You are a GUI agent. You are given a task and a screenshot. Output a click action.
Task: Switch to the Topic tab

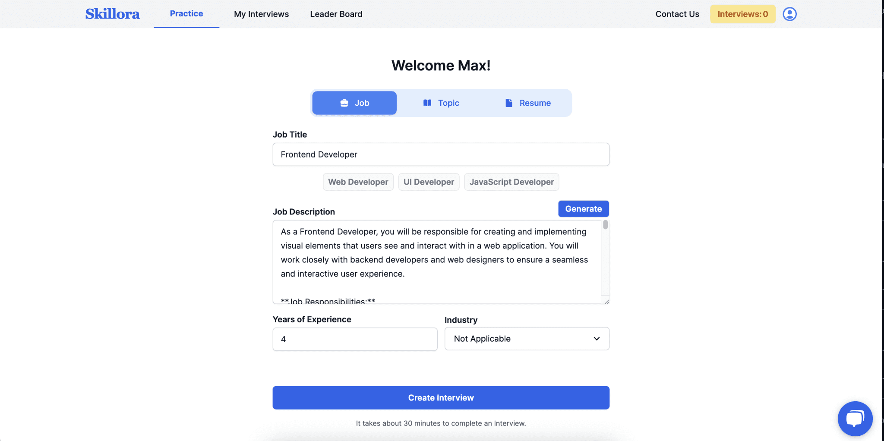coord(441,103)
